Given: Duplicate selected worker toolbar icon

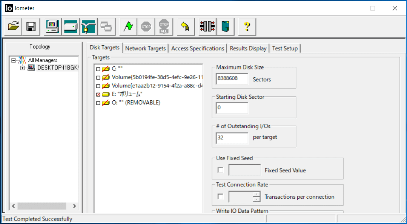Looking at the screenshot, I should (x=107, y=26).
